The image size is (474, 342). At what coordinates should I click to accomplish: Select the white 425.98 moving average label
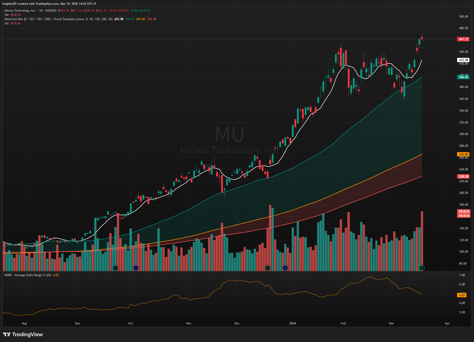point(463,60)
